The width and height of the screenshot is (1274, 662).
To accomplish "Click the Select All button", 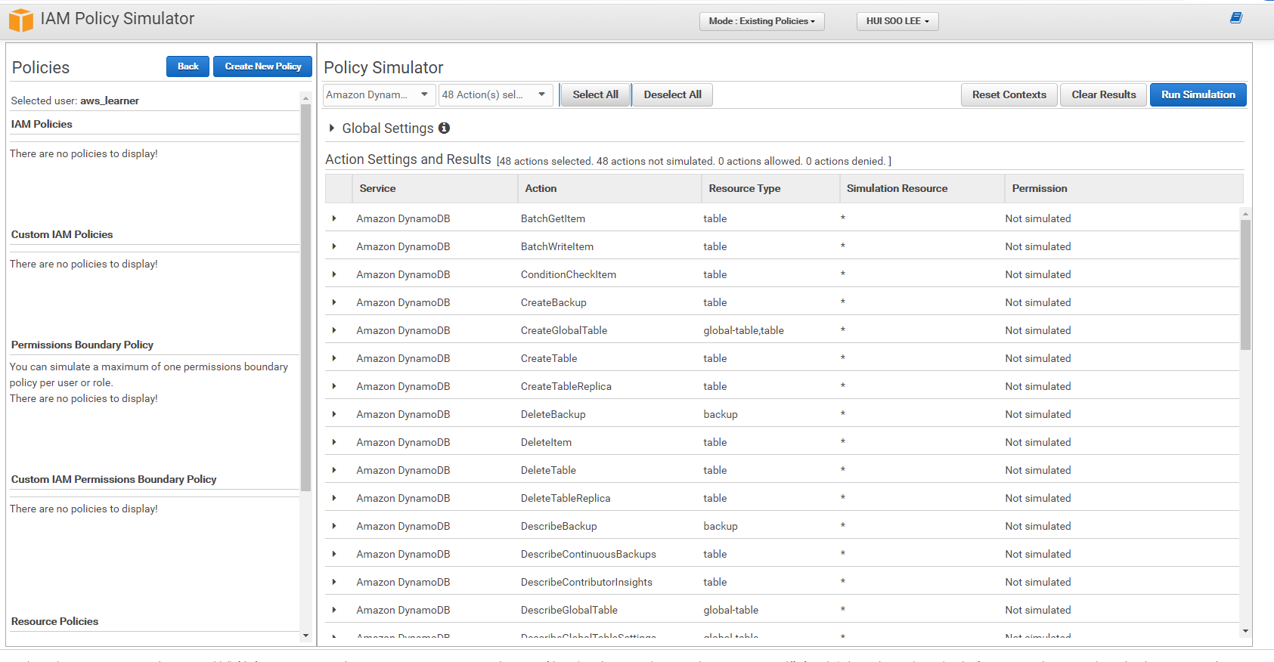I will tap(595, 94).
